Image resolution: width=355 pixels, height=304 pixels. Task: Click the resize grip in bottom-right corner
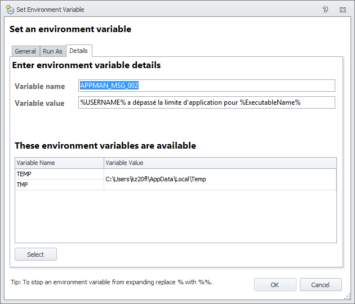coord(348,297)
